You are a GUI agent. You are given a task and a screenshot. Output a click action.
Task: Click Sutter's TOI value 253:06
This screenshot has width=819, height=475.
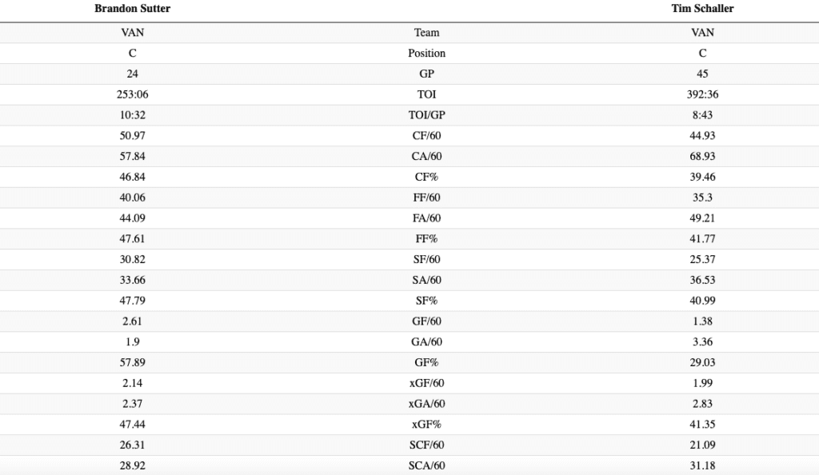132,94
